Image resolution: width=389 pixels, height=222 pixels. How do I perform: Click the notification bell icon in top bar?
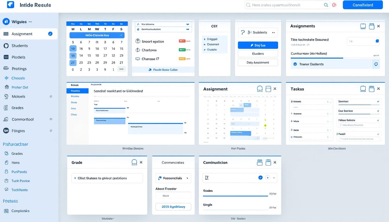click(x=335, y=5)
